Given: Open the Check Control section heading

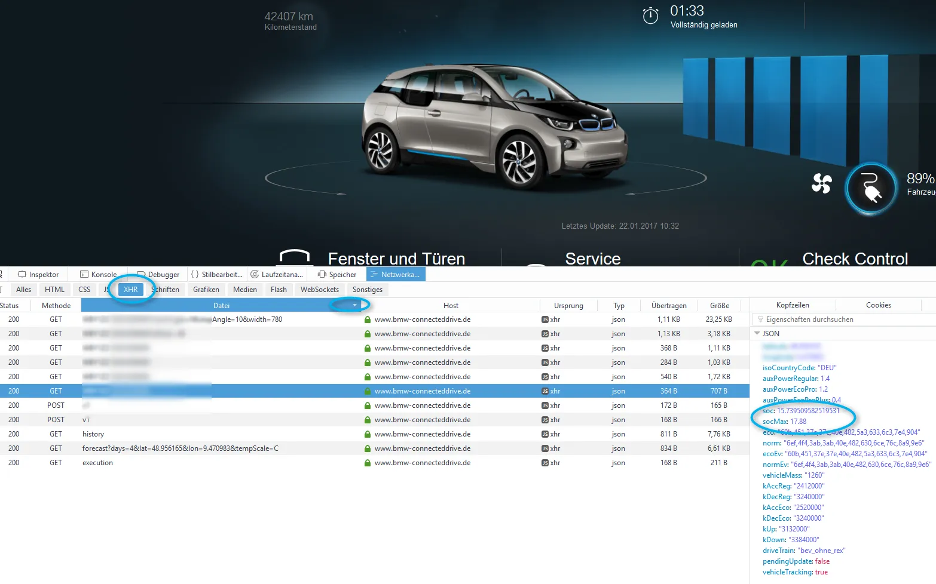Looking at the screenshot, I should pos(855,259).
